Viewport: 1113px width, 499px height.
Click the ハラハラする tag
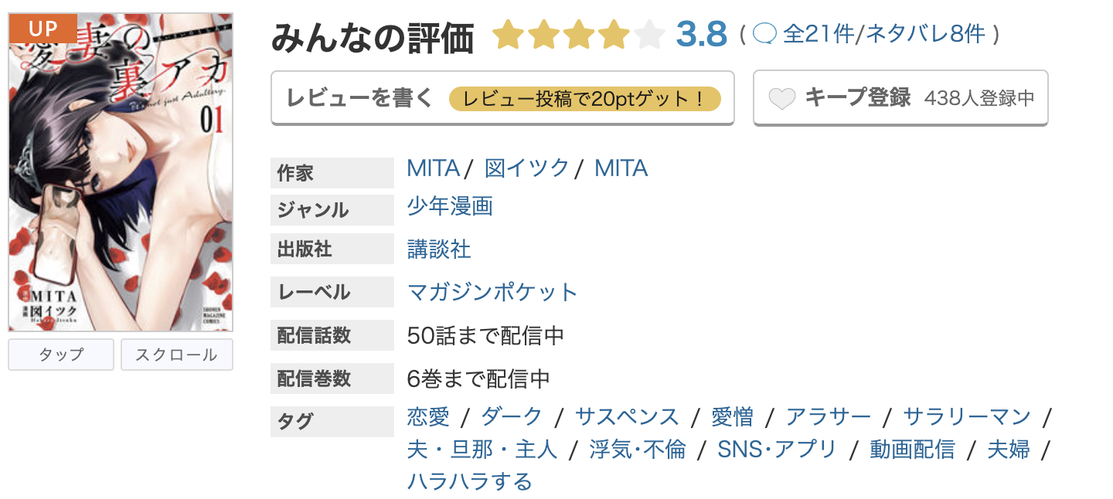click(469, 482)
